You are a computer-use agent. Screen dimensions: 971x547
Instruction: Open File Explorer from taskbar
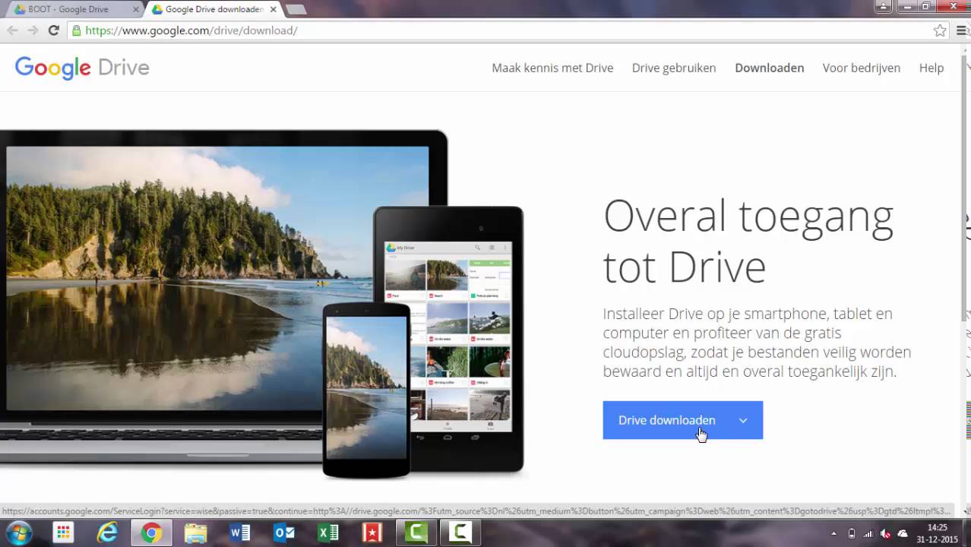195,533
